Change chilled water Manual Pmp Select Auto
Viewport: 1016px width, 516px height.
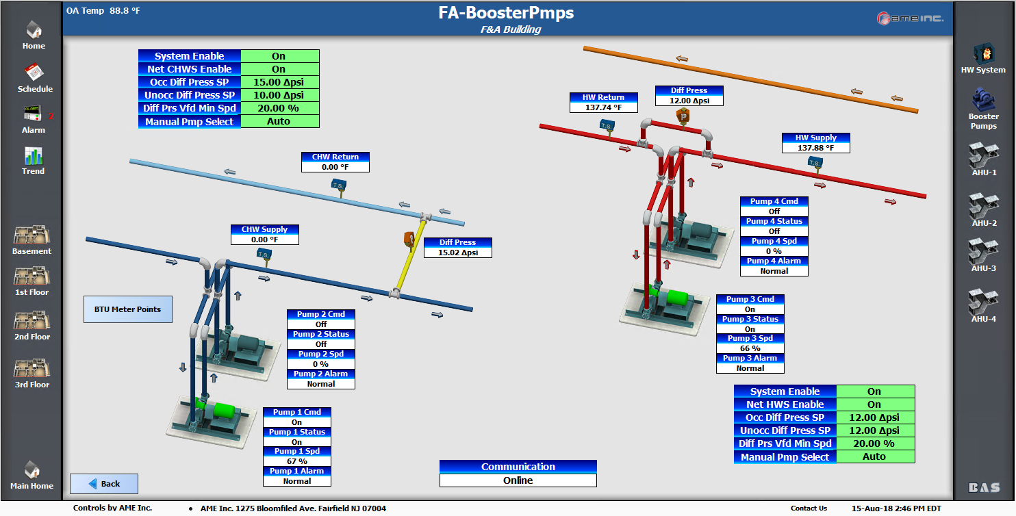click(279, 121)
